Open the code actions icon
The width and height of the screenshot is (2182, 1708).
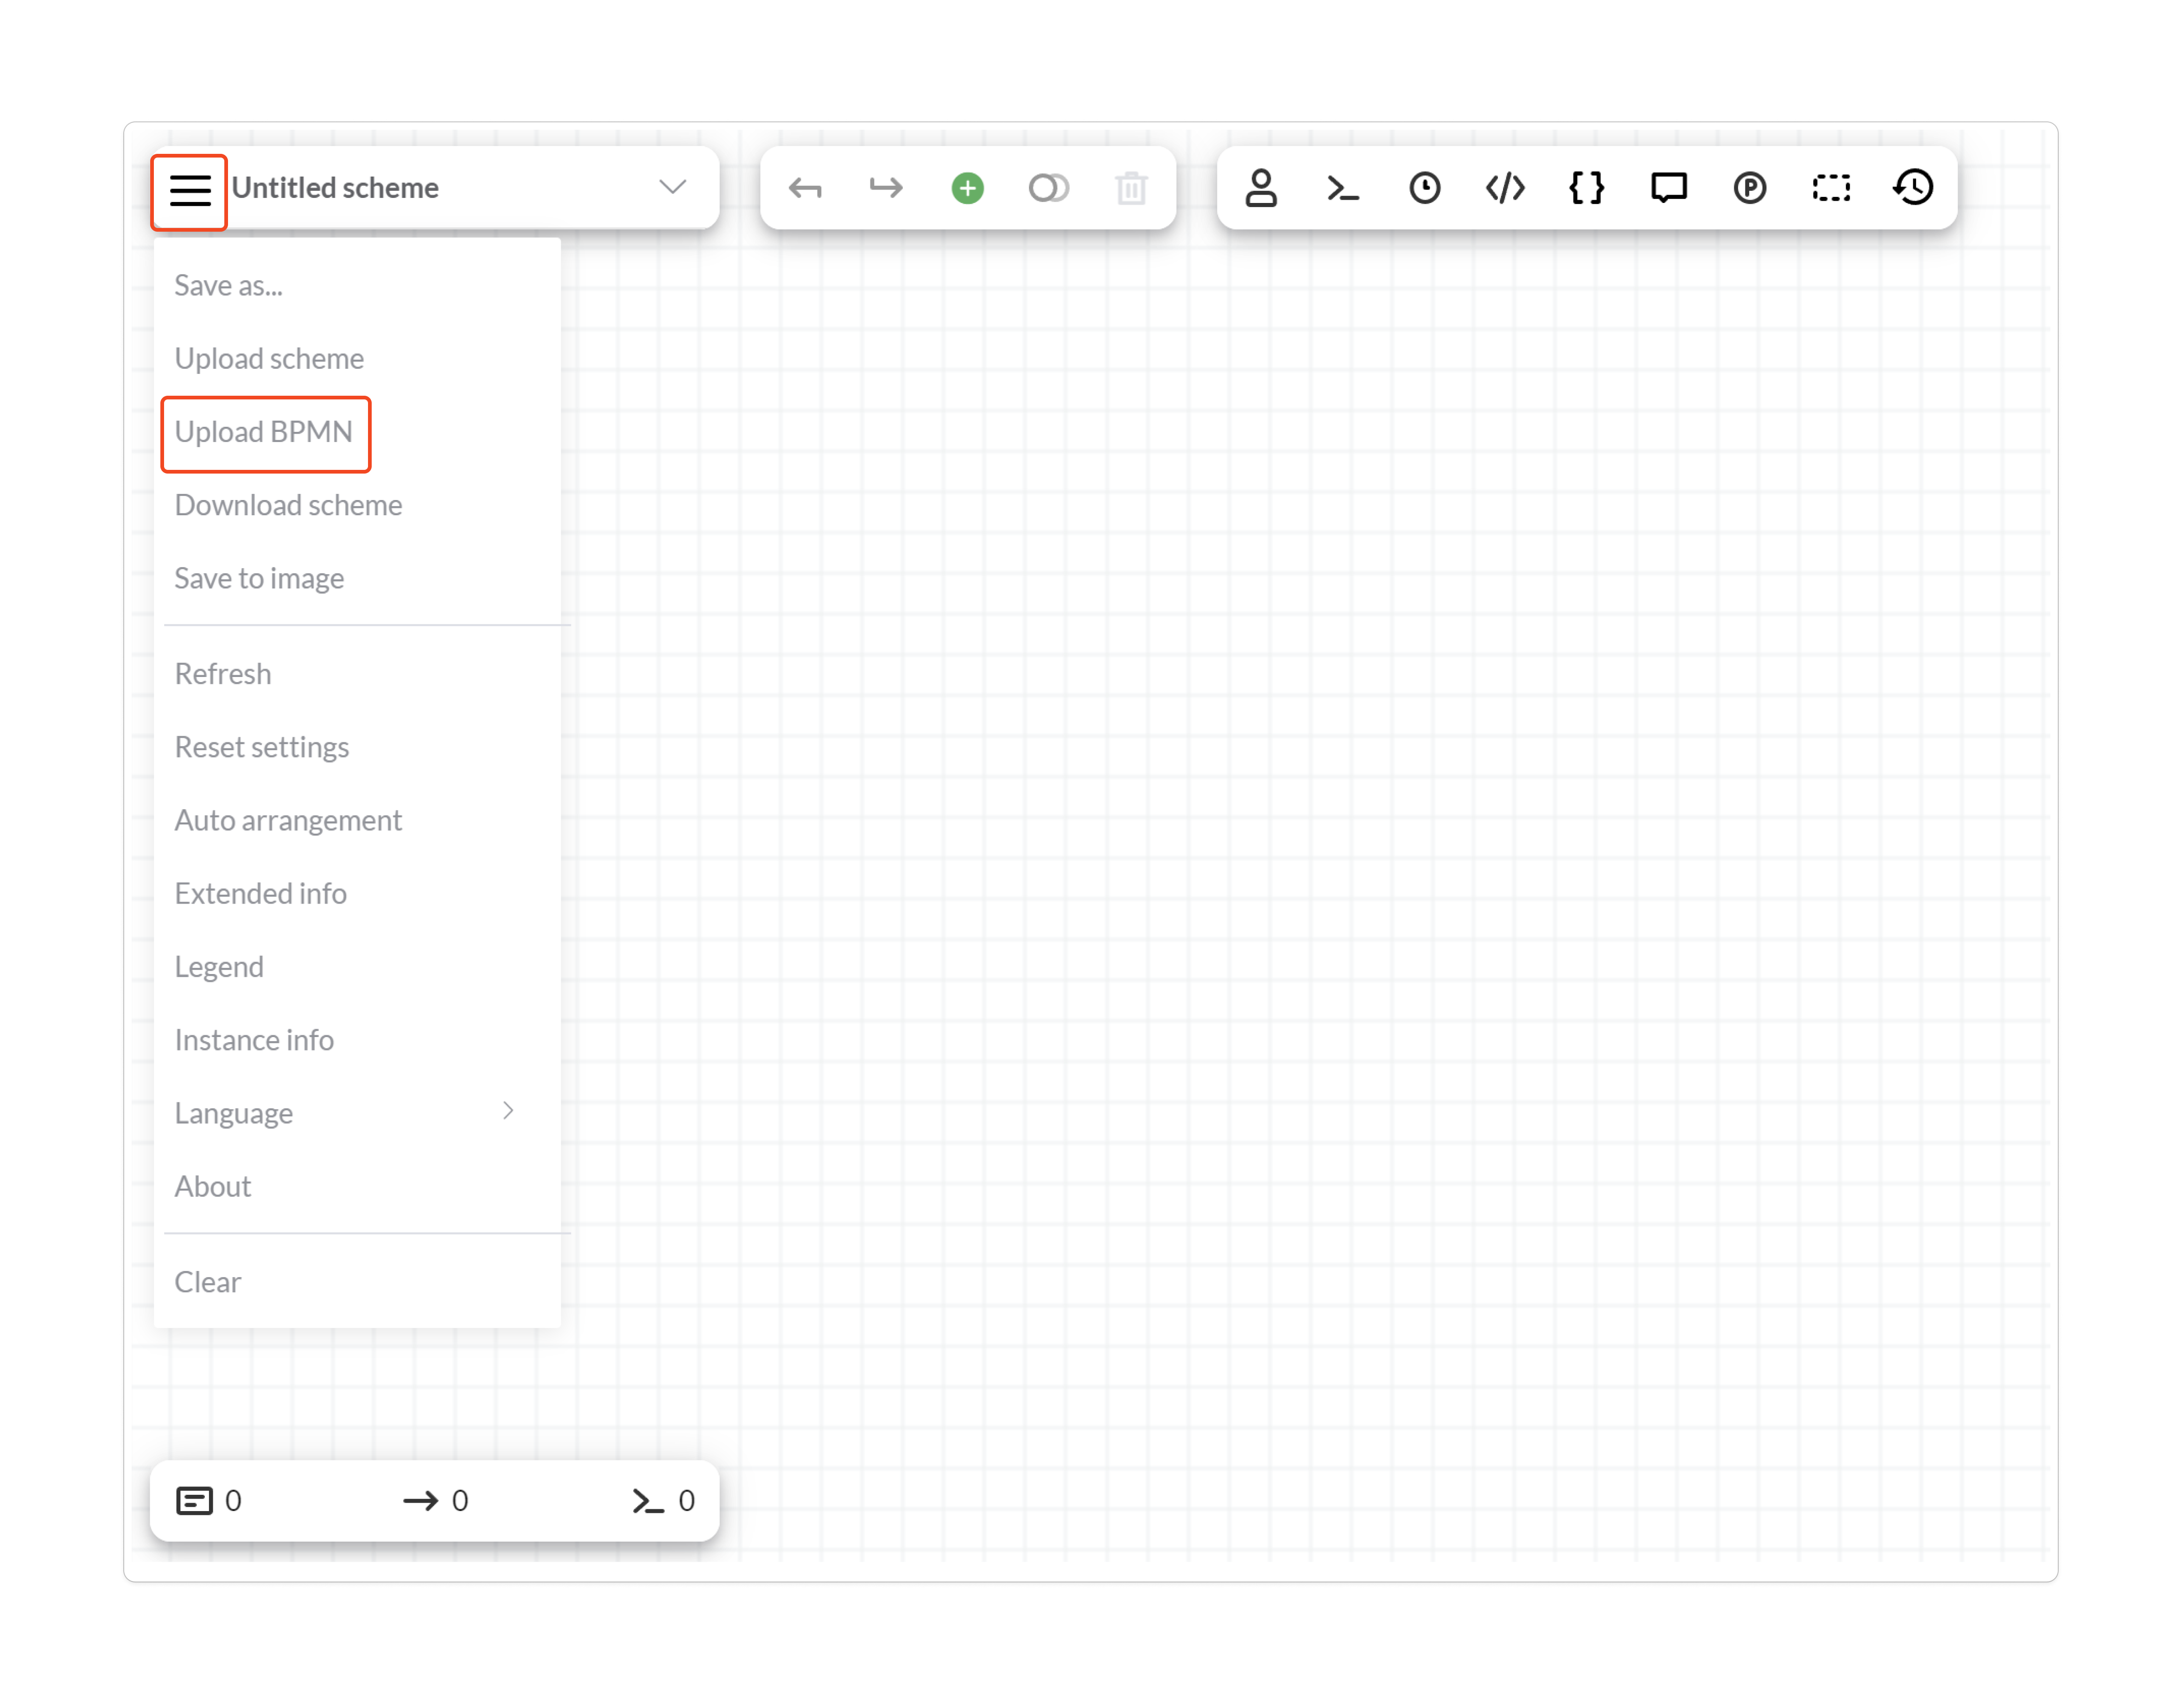point(1505,188)
